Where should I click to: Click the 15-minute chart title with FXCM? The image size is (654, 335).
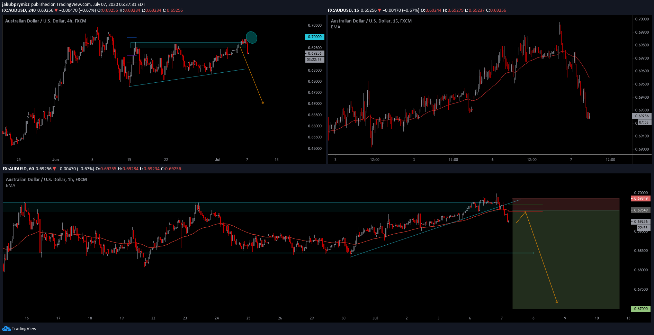[371, 21]
